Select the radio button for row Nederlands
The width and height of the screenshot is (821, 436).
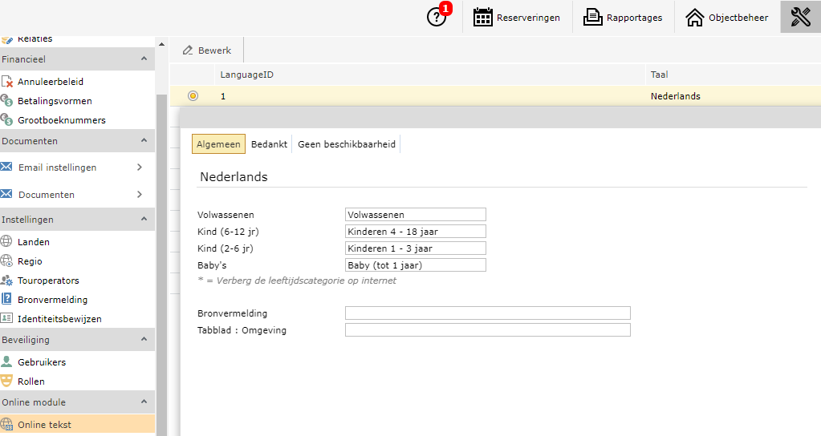tap(193, 95)
